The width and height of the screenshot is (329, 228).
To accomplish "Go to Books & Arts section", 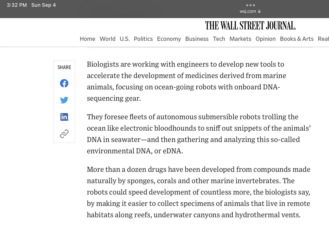I will tap(297, 39).
